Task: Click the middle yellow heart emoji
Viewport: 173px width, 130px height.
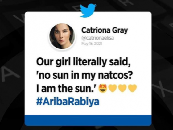Action: click(122, 88)
